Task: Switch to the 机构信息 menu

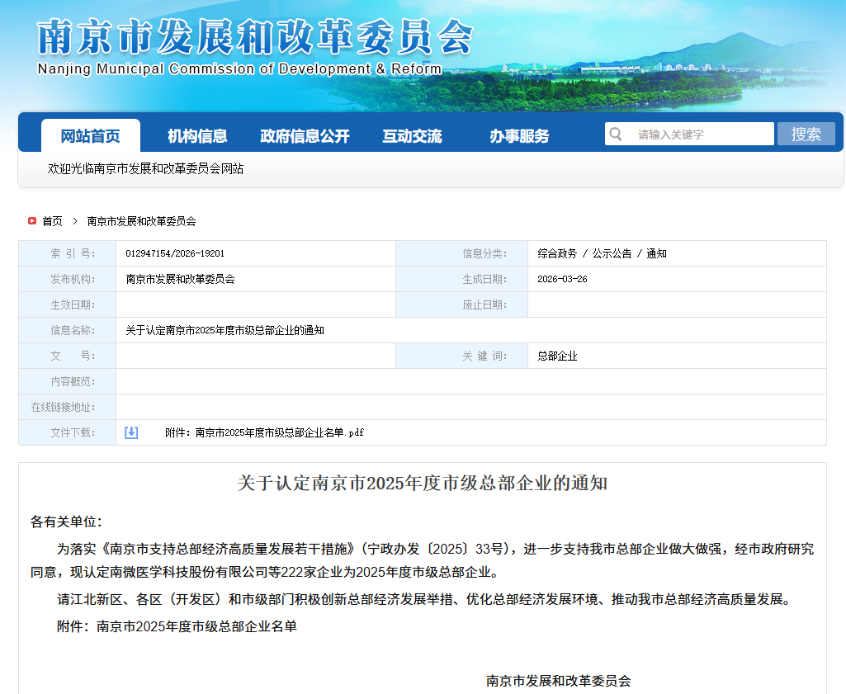Action: [x=197, y=136]
